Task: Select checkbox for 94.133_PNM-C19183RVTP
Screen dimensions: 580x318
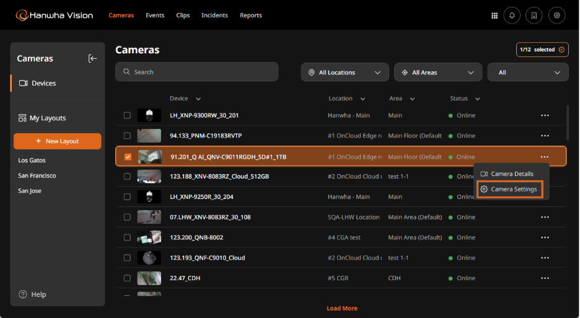Action: [x=127, y=136]
